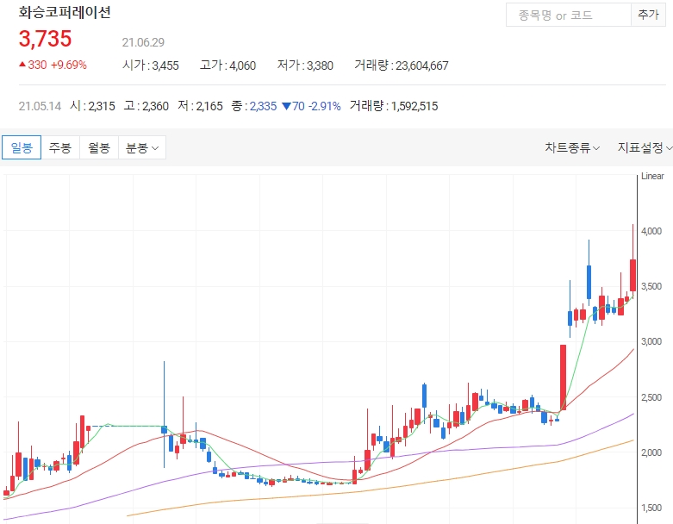Click the stock name 화승코퍼레이션
Screen dimensions: 673x524
click(x=65, y=12)
